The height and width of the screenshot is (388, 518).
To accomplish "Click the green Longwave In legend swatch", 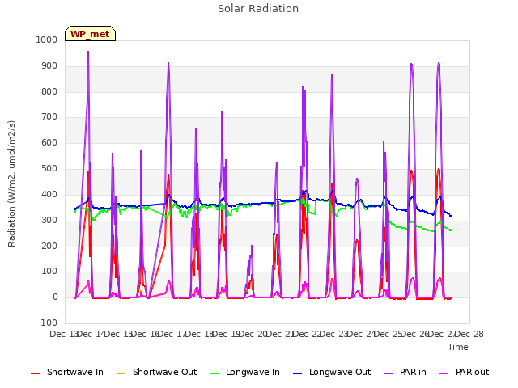I will click(214, 373).
